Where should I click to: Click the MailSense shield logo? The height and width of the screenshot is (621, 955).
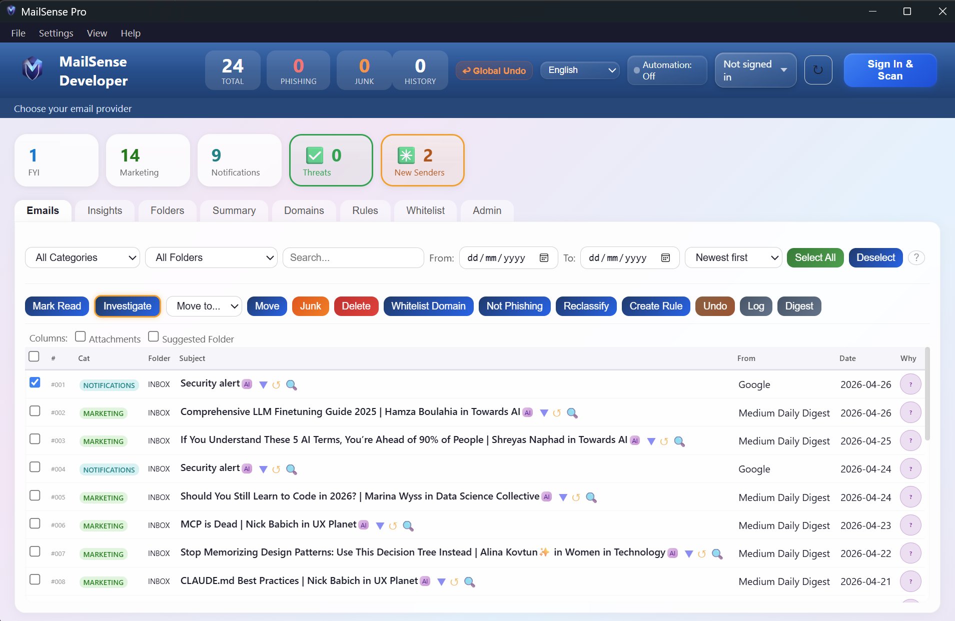click(x=33, y=69)
